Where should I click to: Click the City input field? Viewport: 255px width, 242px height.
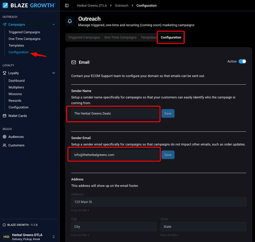click(x=114, y=227)
